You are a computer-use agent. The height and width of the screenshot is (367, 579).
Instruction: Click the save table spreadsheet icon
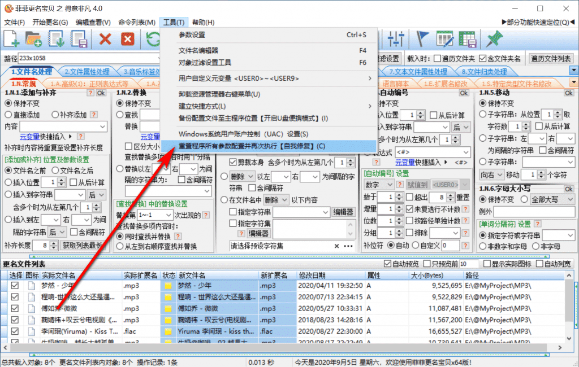[467, 39]
